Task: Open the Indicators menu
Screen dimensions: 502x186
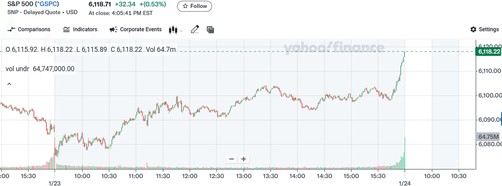Action: 80,30
